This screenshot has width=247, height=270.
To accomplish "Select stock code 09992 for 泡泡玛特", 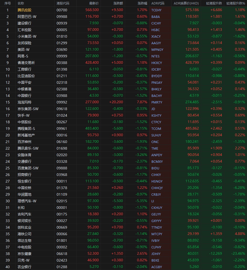I will point(62,102).
